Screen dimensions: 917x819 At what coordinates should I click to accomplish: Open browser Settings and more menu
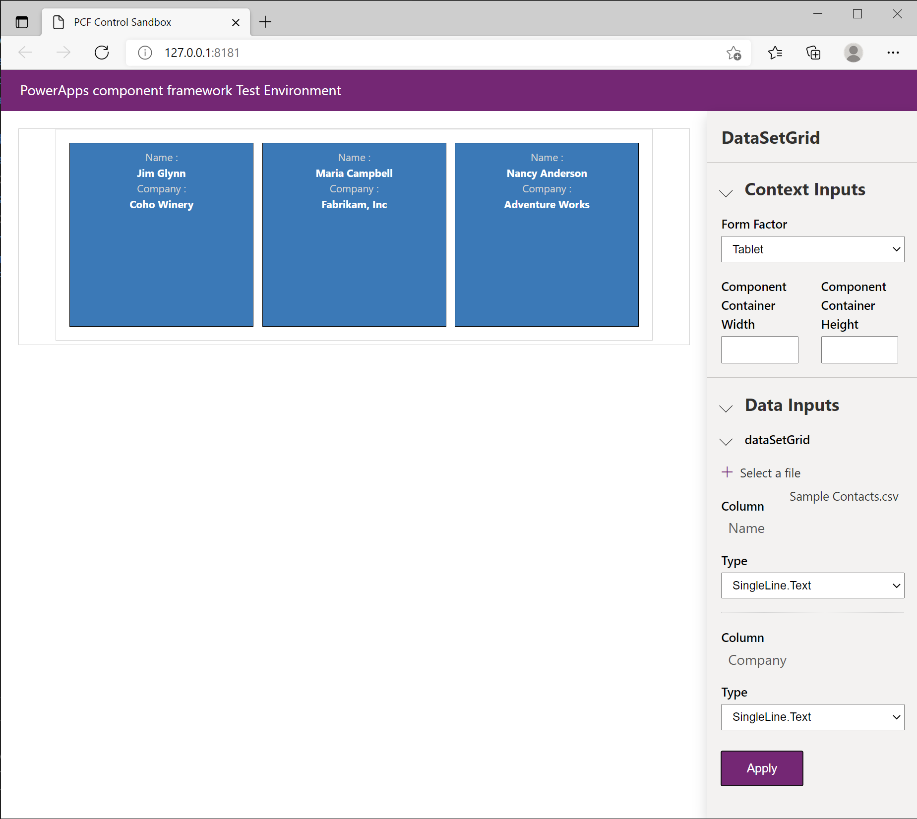pyautogui.click(x=893, y=53)
